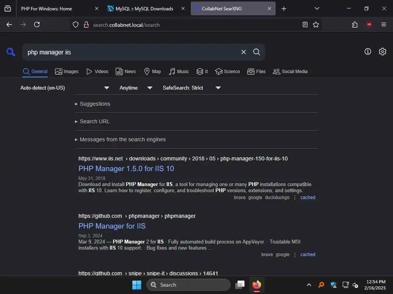Open more options dots for GitHub result
This screenshot has height=294, width=393.
295,255
